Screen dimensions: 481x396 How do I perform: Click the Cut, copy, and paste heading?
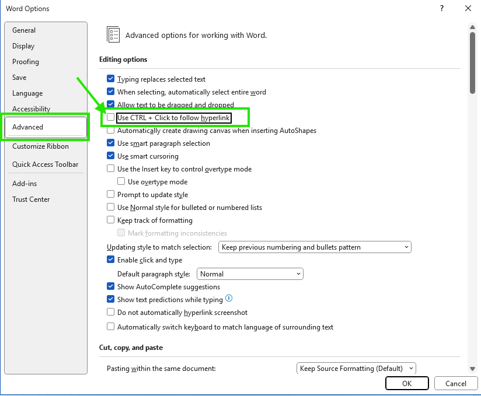(x=131, y=348)
